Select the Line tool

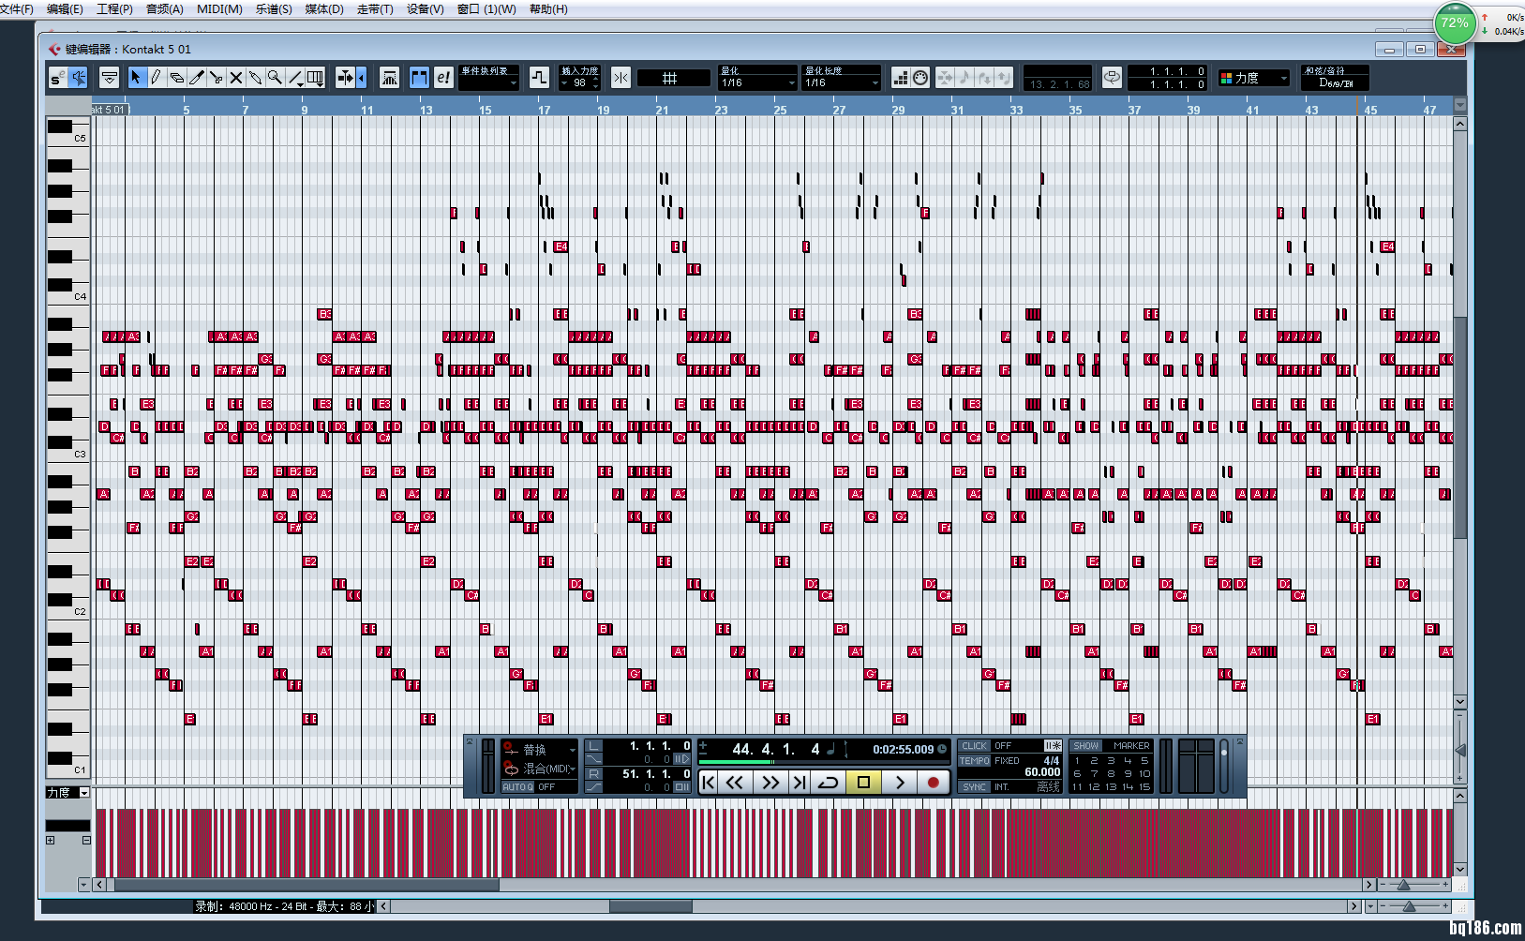(x=295, y=78)
